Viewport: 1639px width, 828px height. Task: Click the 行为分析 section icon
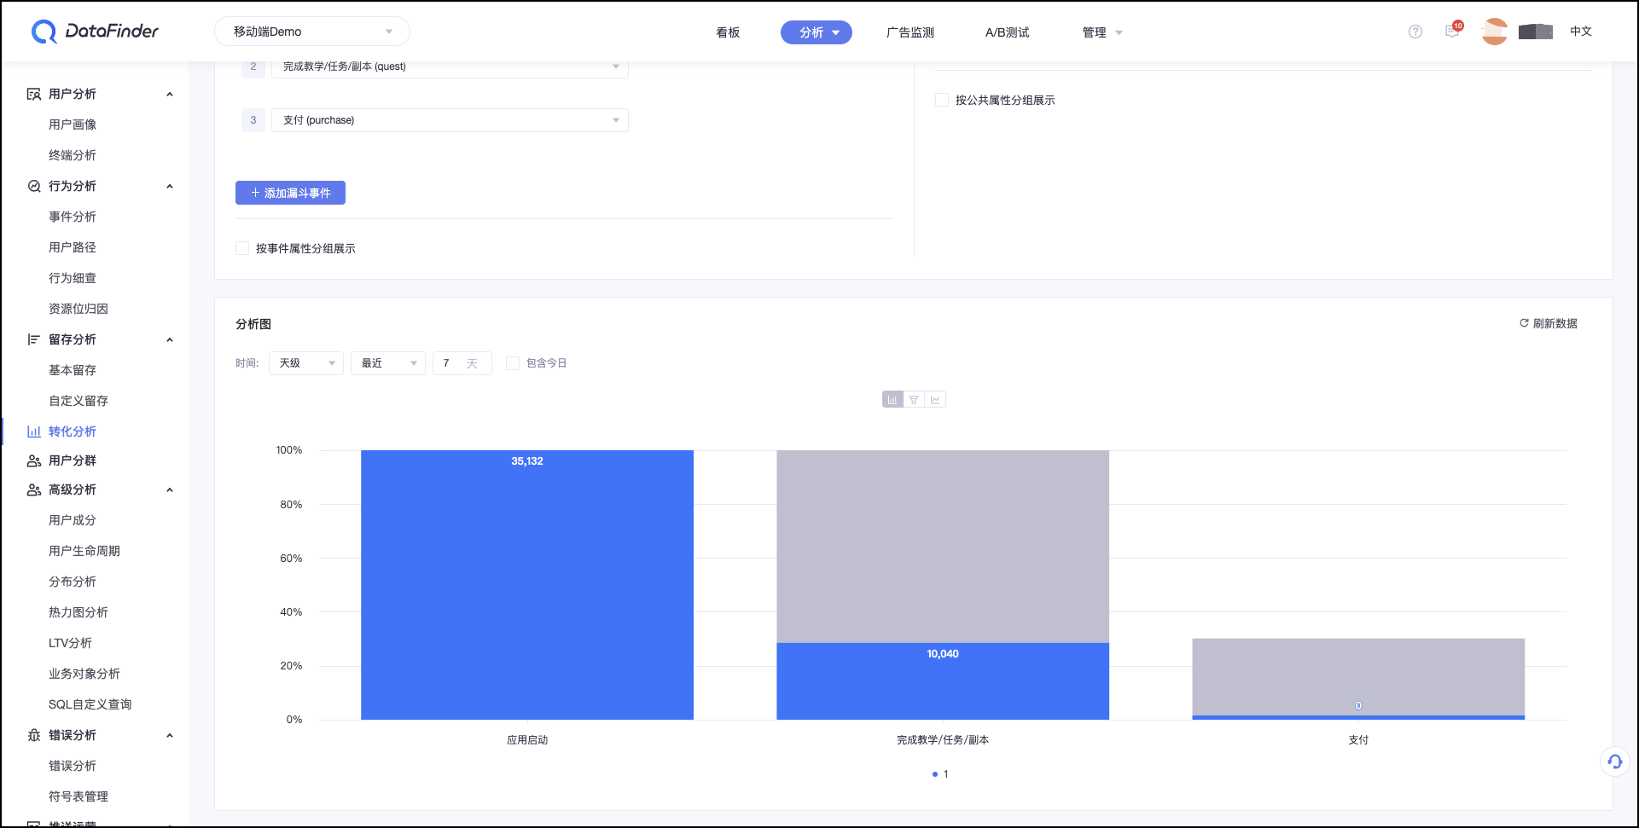click(x=34, y=186)
